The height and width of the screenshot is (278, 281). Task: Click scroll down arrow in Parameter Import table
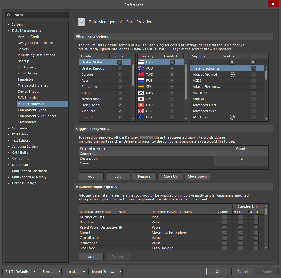[266, 248]
